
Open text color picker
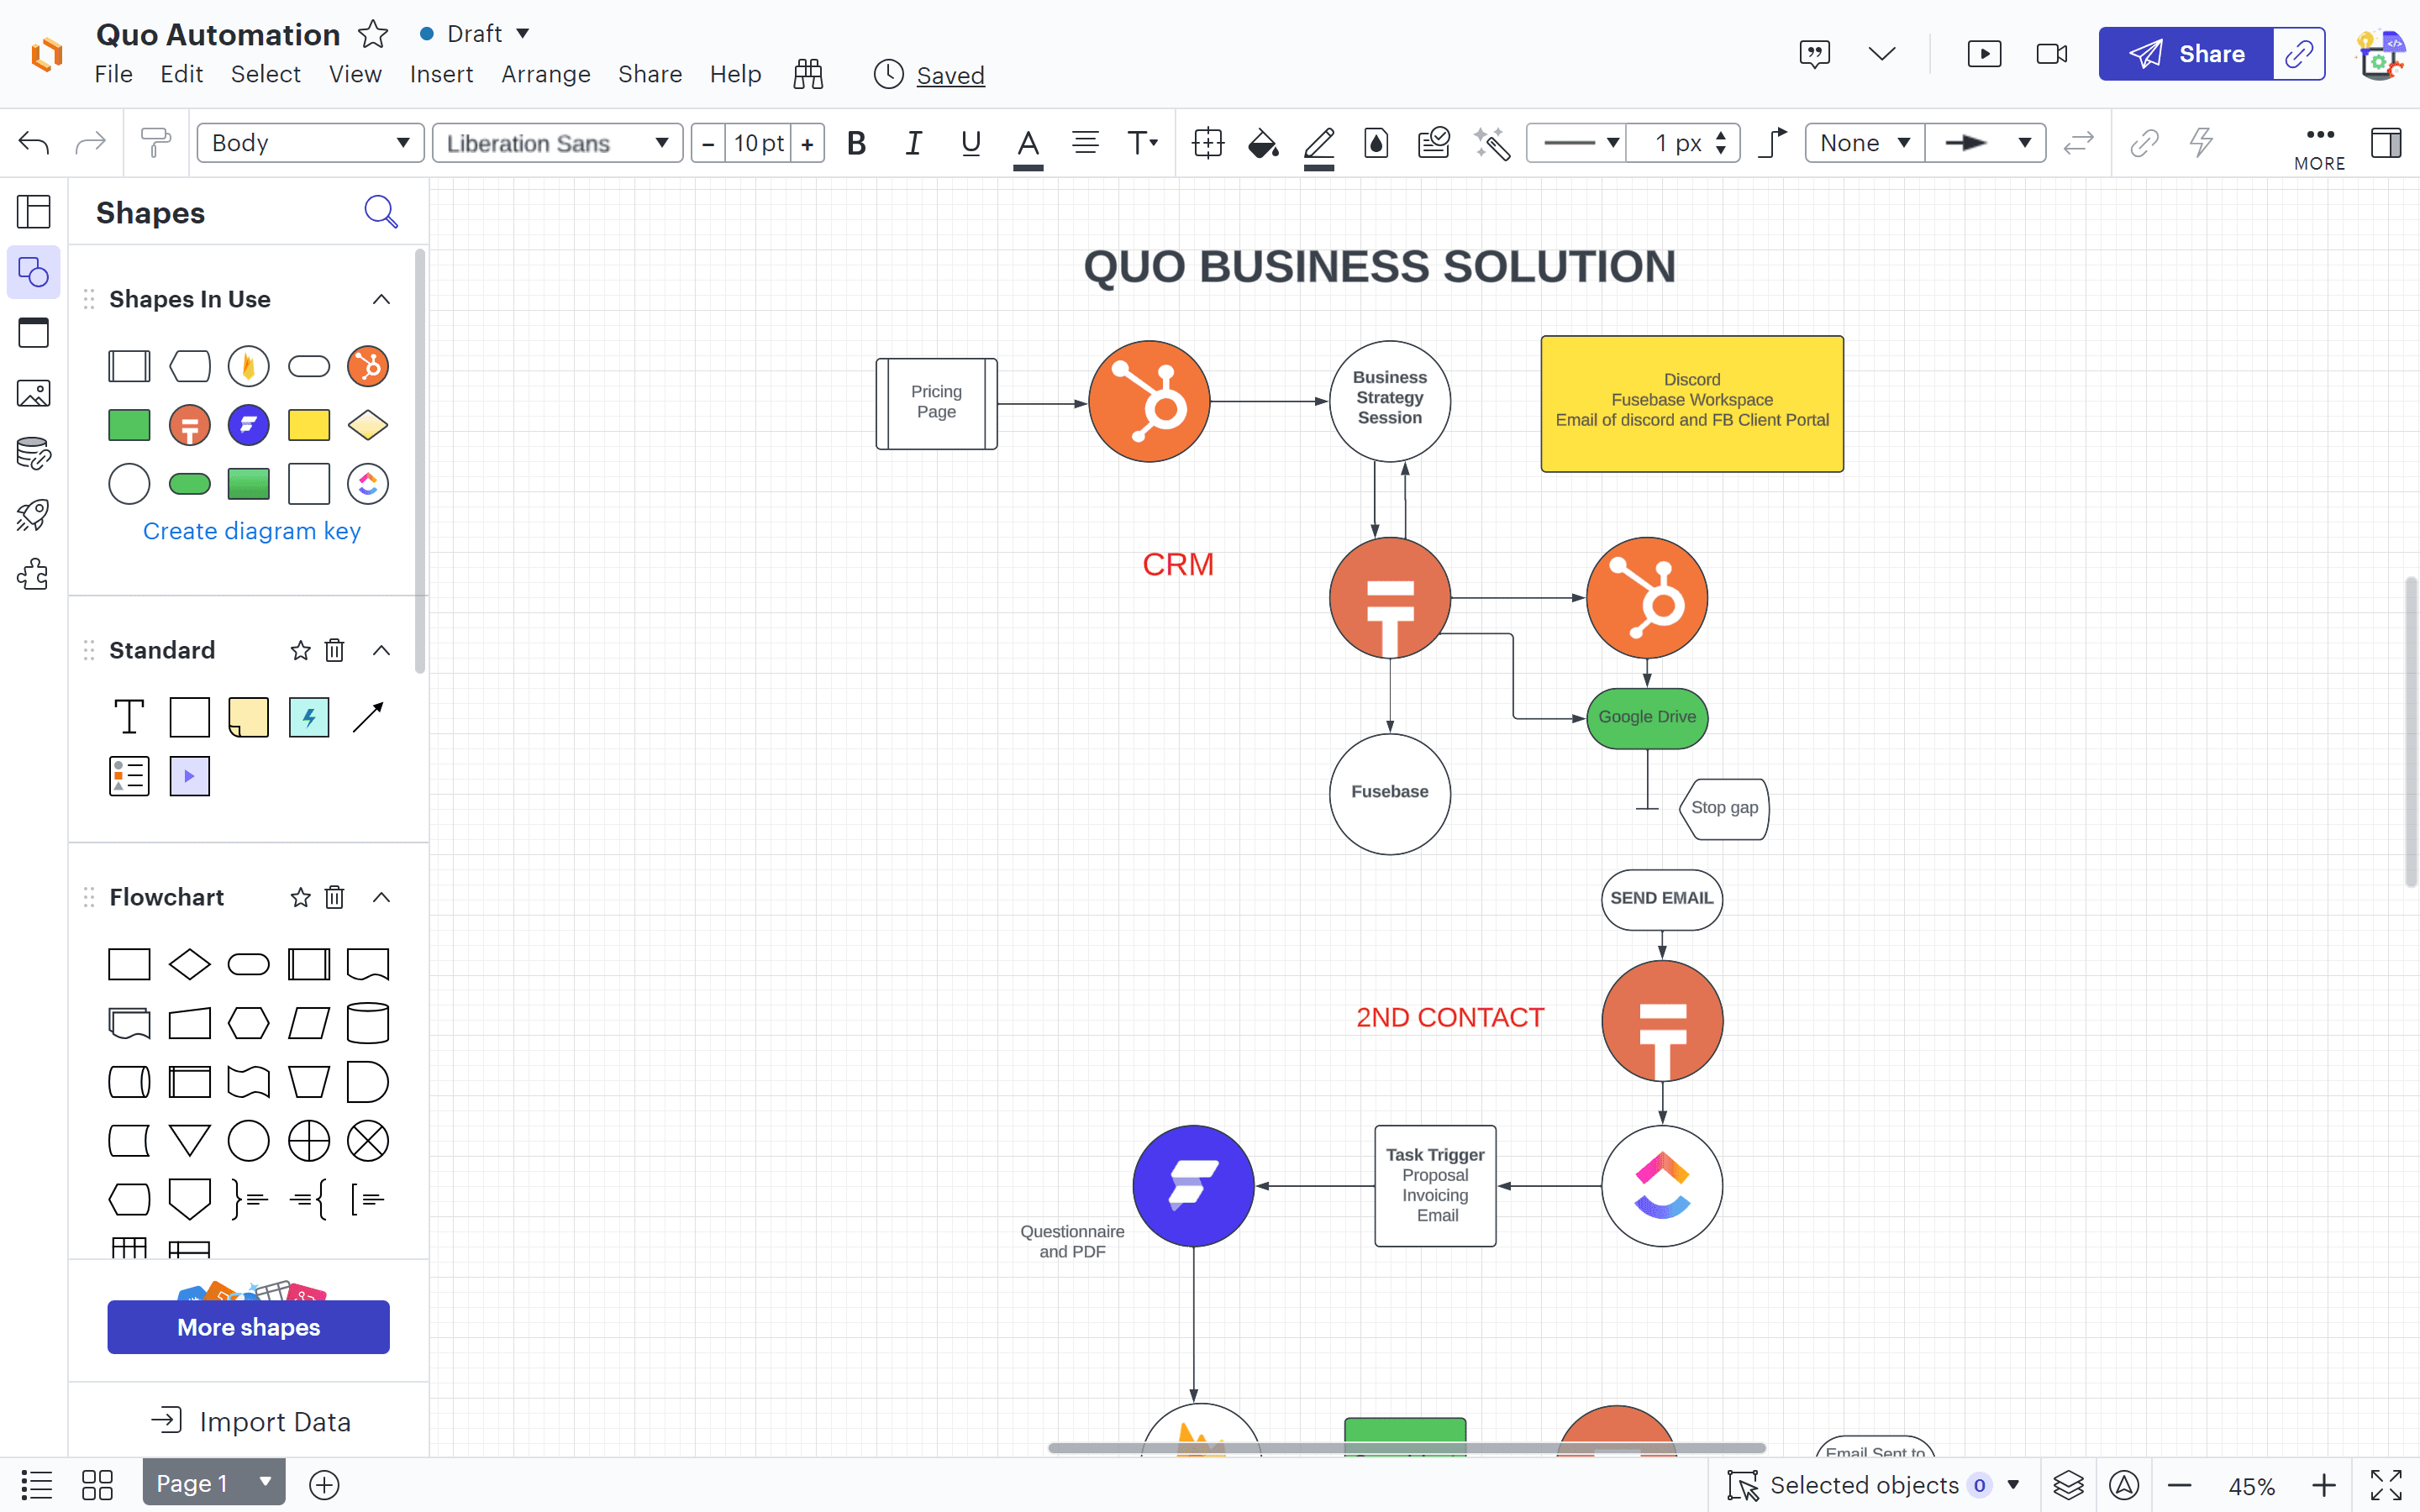click(1028, 145)
